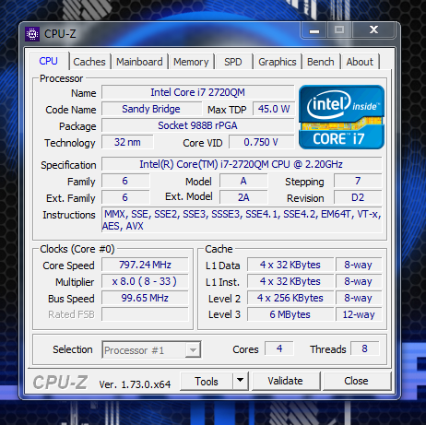The height and width of the screenshot is (425, 426).
Task: Select the SPD tab
Action: pyautogui.click(x=233, y=62)
